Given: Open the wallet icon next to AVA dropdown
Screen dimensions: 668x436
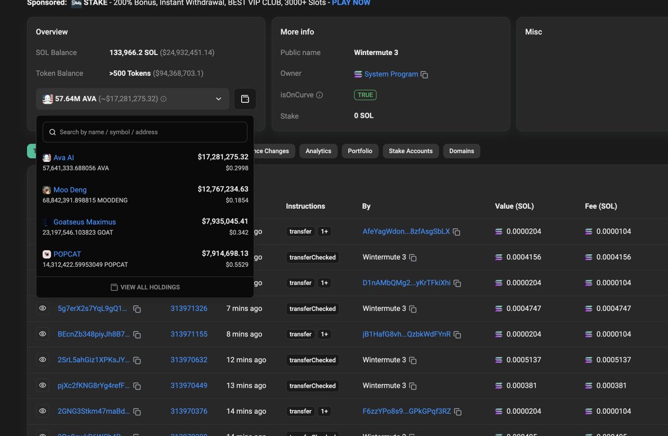Looking at the screenshot, I should (245, 99).
